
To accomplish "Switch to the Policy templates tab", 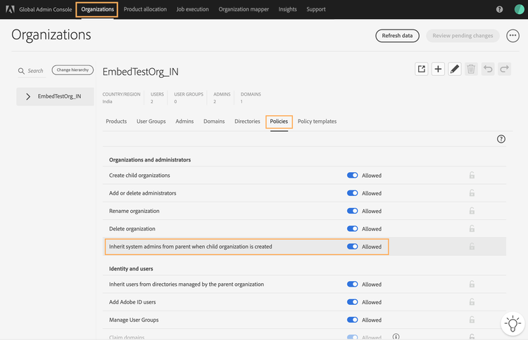I will pos(317,122).
